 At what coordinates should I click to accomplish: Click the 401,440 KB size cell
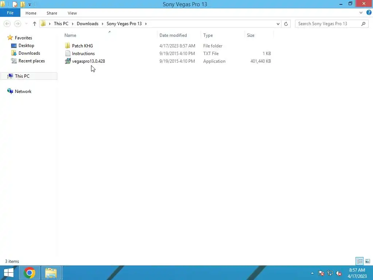(261, 61)
